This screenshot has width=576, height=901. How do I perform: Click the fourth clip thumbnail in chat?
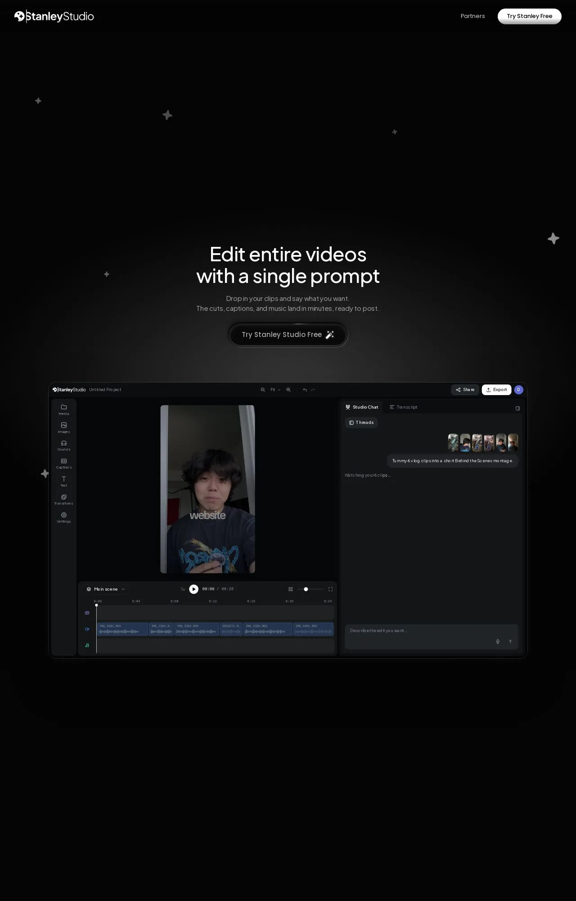tap(489, 443)
